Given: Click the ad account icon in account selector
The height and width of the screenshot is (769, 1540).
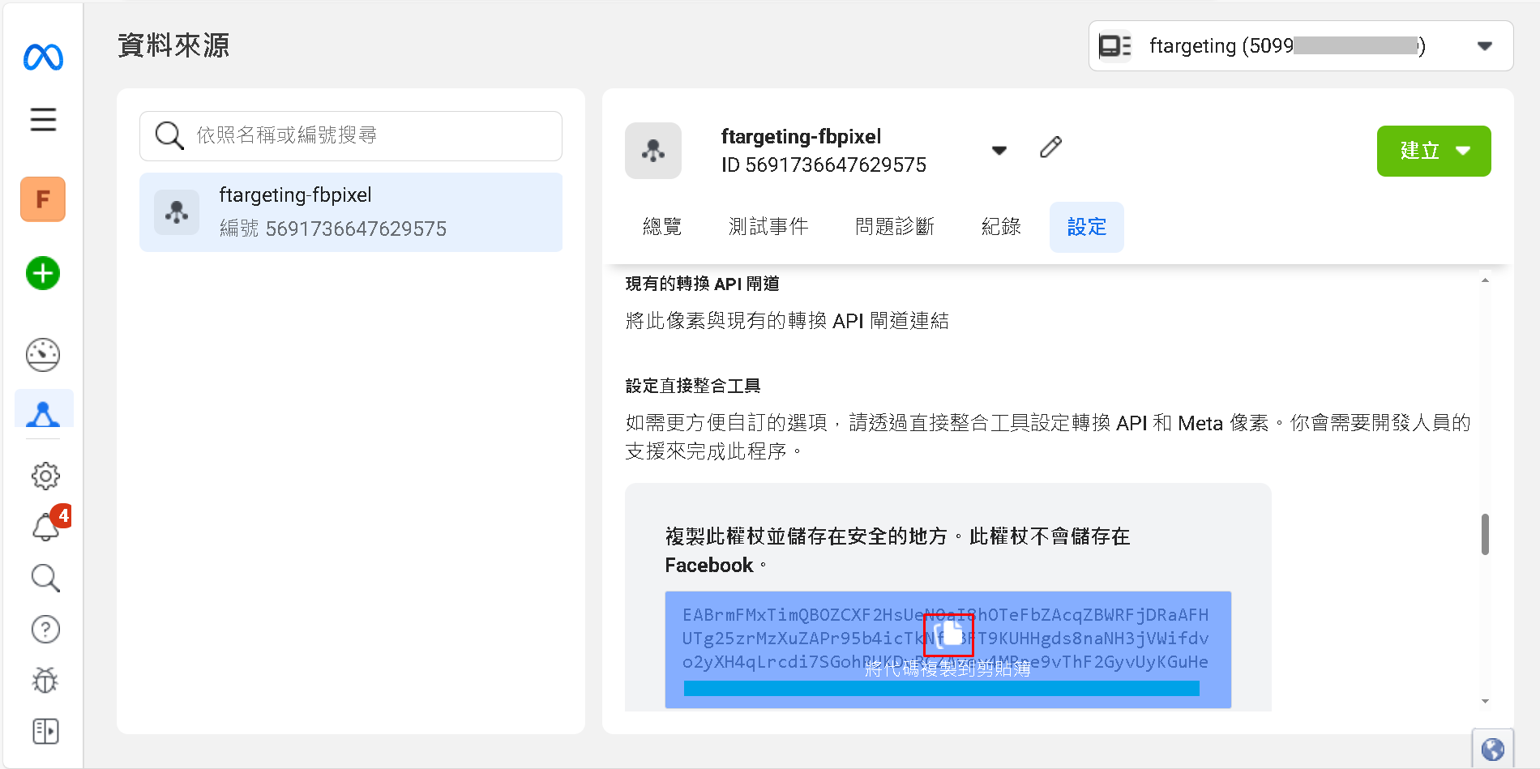Looking at the screenshot, I should coord(1115,46).
